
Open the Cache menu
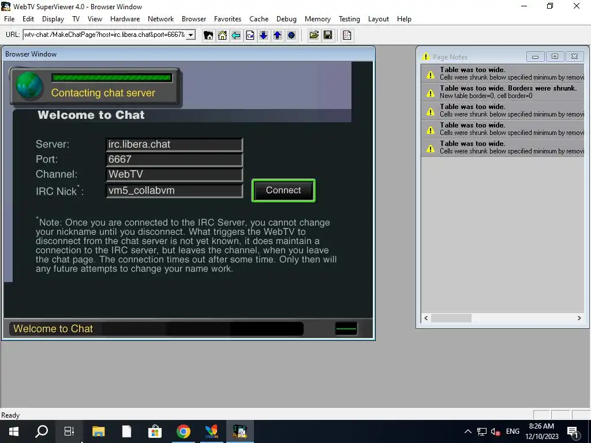[259, 19]
